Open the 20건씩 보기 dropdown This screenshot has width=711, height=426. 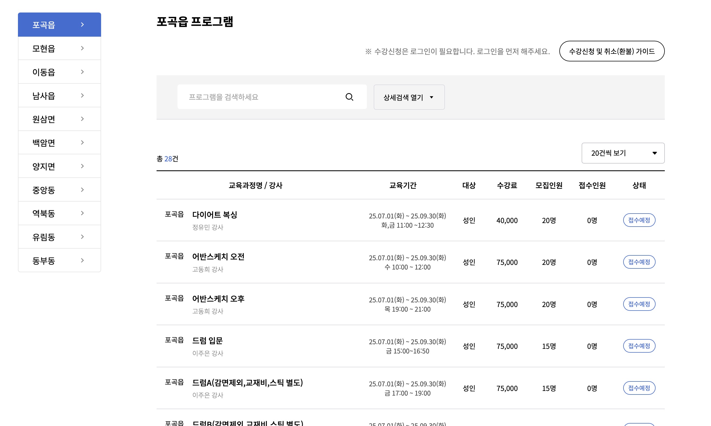click(622, 153)
